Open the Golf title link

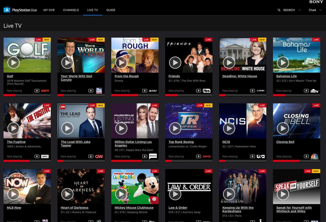click(x=10, y=76)
